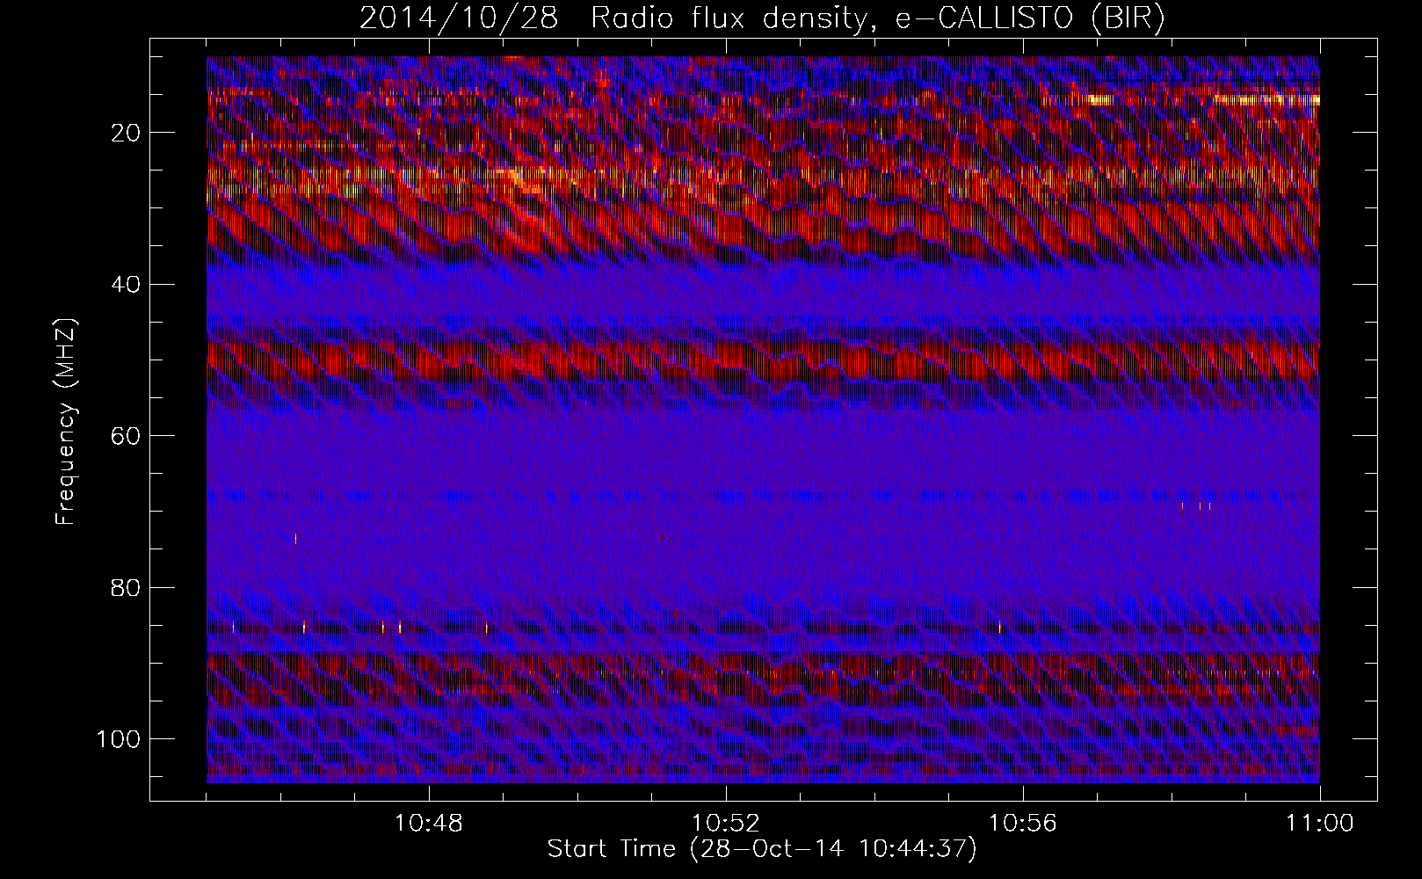Click the 10:52 time tick label

pyautogui.click(x=726, y=824)
